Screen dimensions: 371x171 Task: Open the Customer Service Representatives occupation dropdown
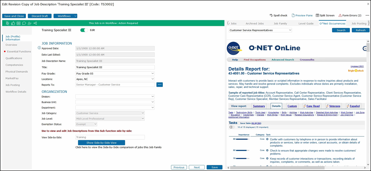(x=260, y=30)
